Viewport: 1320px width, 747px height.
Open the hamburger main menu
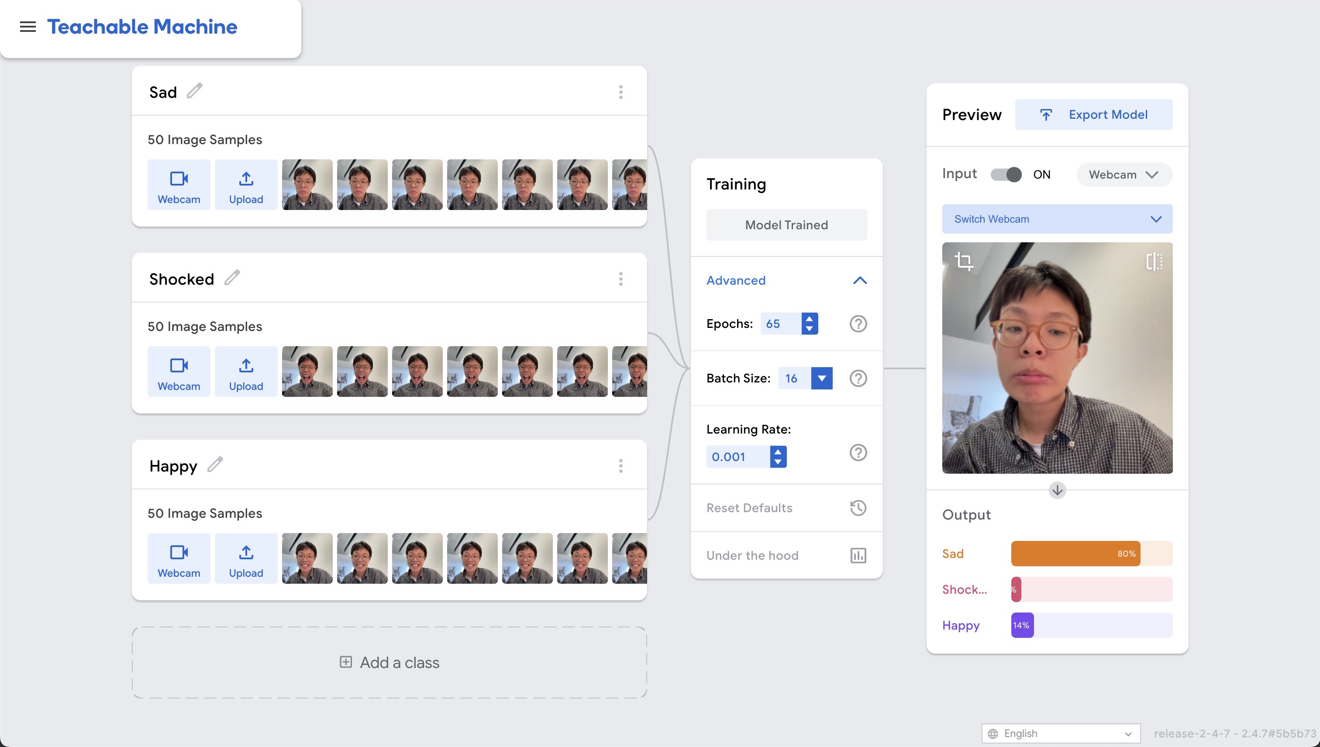click(28, 27)
